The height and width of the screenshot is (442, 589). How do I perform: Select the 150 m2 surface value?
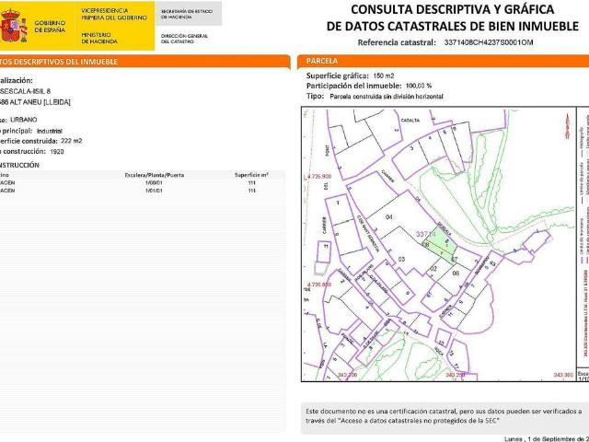point(384,76)
